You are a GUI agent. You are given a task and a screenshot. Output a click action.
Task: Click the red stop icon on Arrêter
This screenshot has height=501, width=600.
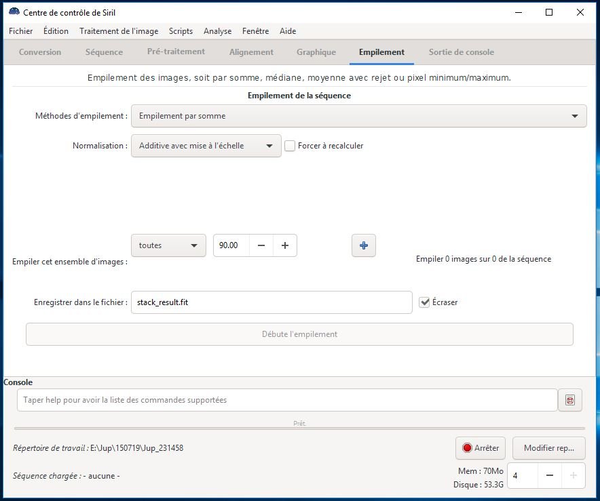[467, 448]
